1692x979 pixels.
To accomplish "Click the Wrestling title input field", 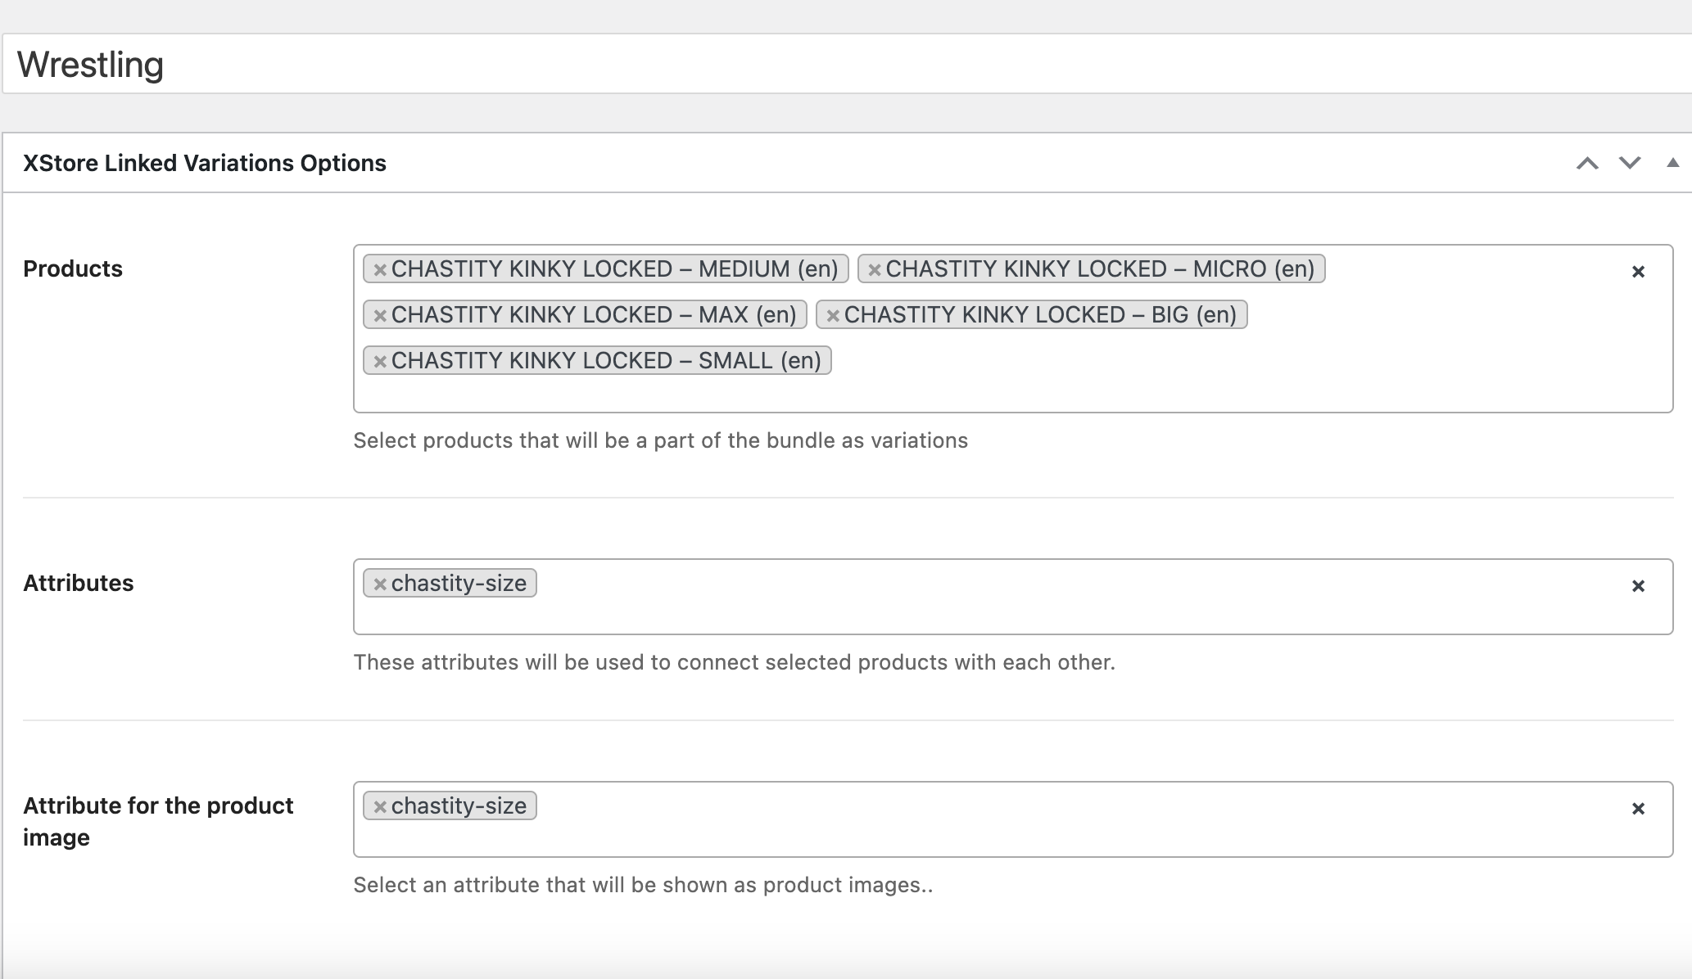I will pos(847,64).
